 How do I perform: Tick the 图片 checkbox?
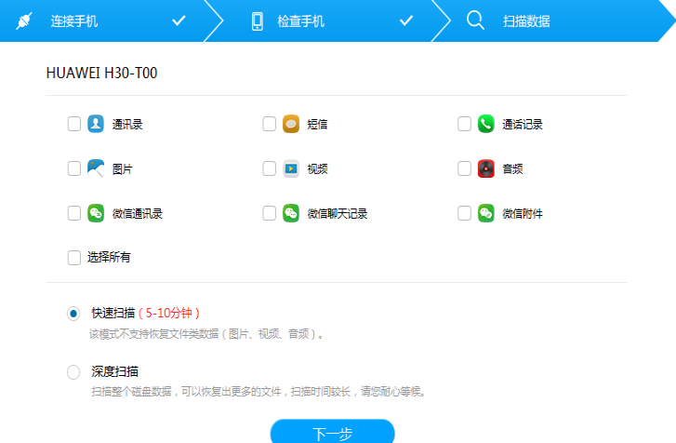74,168
